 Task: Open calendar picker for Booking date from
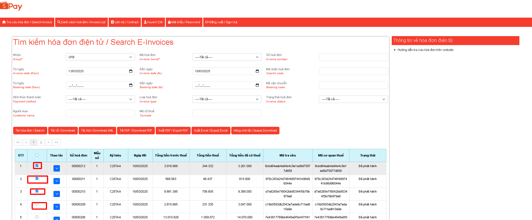[x=130, y=85]
